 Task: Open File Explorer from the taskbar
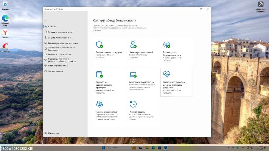pos(147,148)
